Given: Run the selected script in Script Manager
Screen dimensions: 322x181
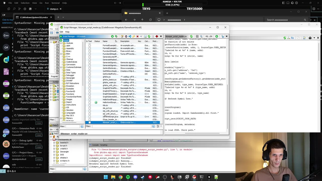Looking at the screenshot, I should (x=112, y=36).
